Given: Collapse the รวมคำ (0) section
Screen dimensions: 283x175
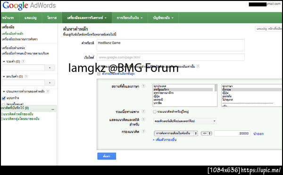Looking at the screenshot, I should pyautogui.click(x=4, y=62).
